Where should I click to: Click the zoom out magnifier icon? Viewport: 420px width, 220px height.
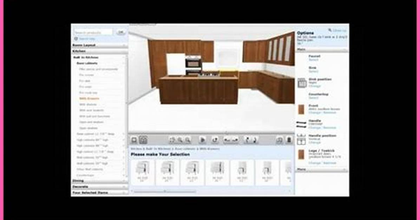pos(188,140)
